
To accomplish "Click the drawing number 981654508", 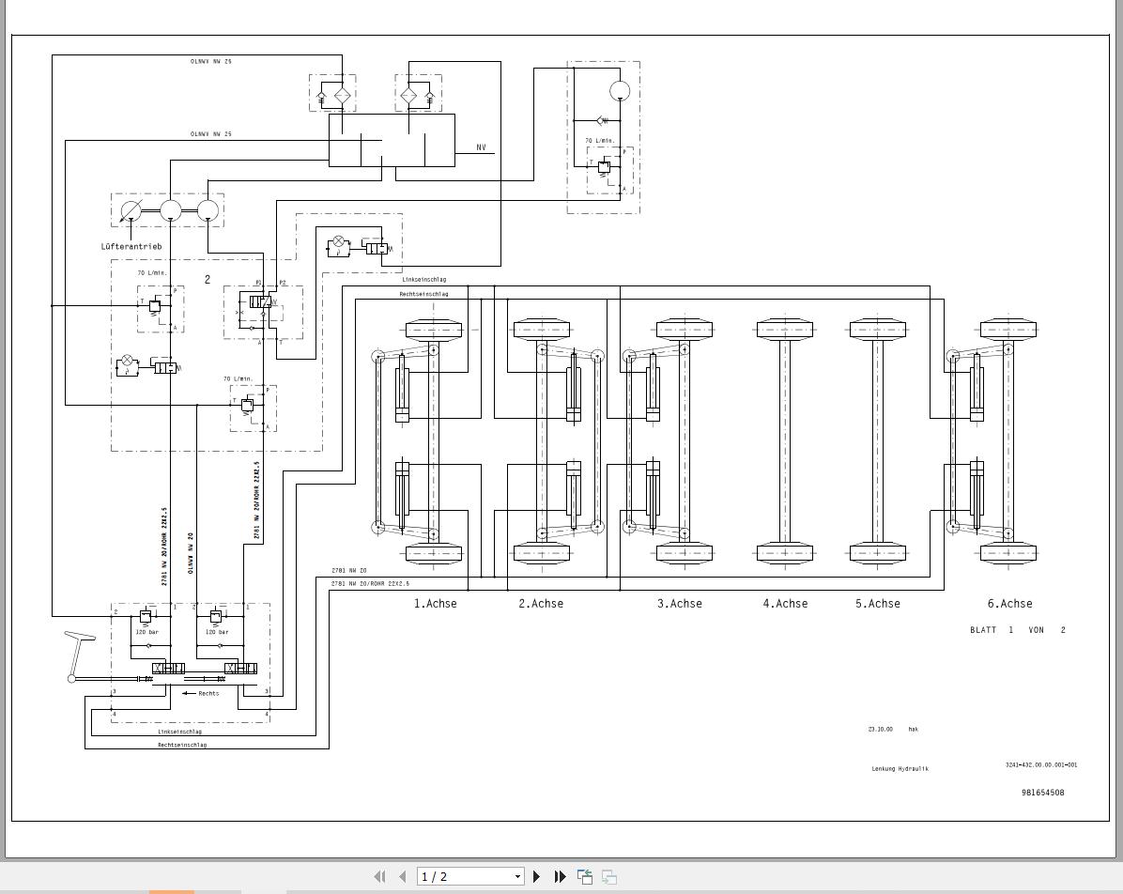I will tap(1042, 793).
